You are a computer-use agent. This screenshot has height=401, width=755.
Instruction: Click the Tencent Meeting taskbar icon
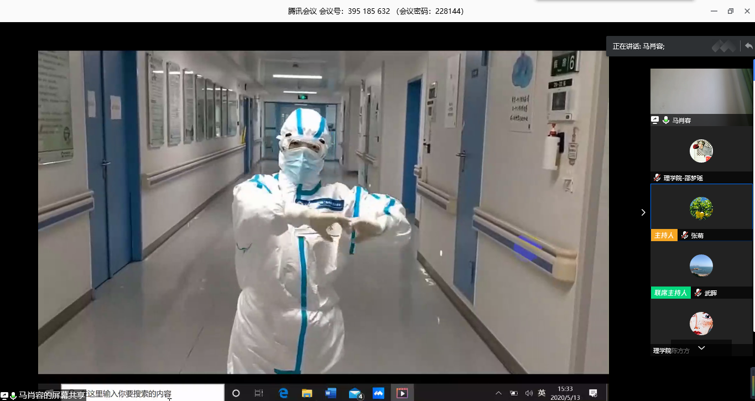point(378,393)
